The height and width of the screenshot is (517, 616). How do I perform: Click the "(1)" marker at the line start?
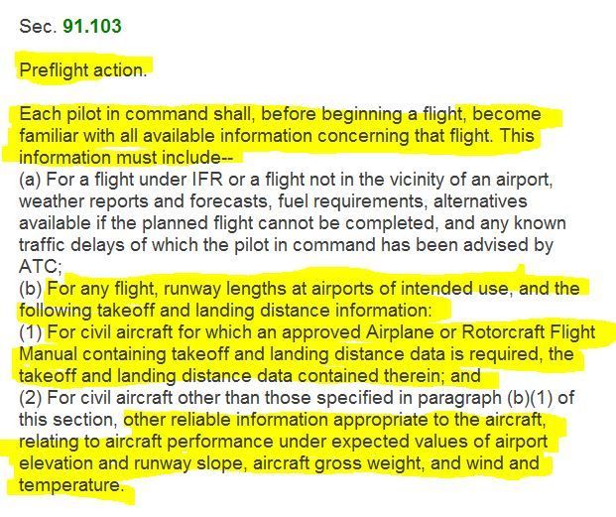click(30, 332)
